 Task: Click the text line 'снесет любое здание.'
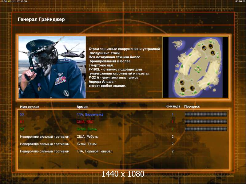coord(107,86)
